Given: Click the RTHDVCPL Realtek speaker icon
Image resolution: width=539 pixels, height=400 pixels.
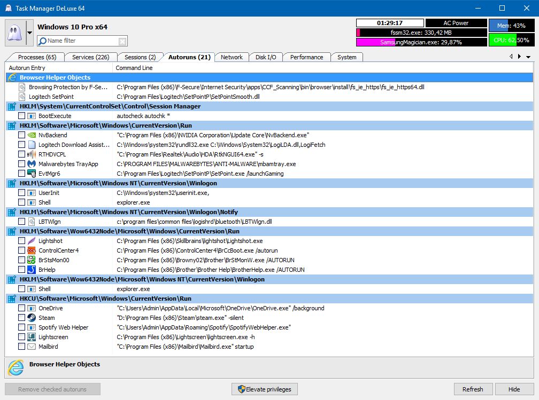Looking at the screenshot, I should point(32,154).
